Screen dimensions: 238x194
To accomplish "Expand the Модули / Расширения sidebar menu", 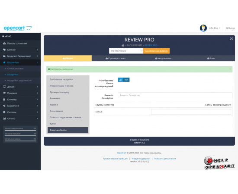I will click(x=20, y=56).
